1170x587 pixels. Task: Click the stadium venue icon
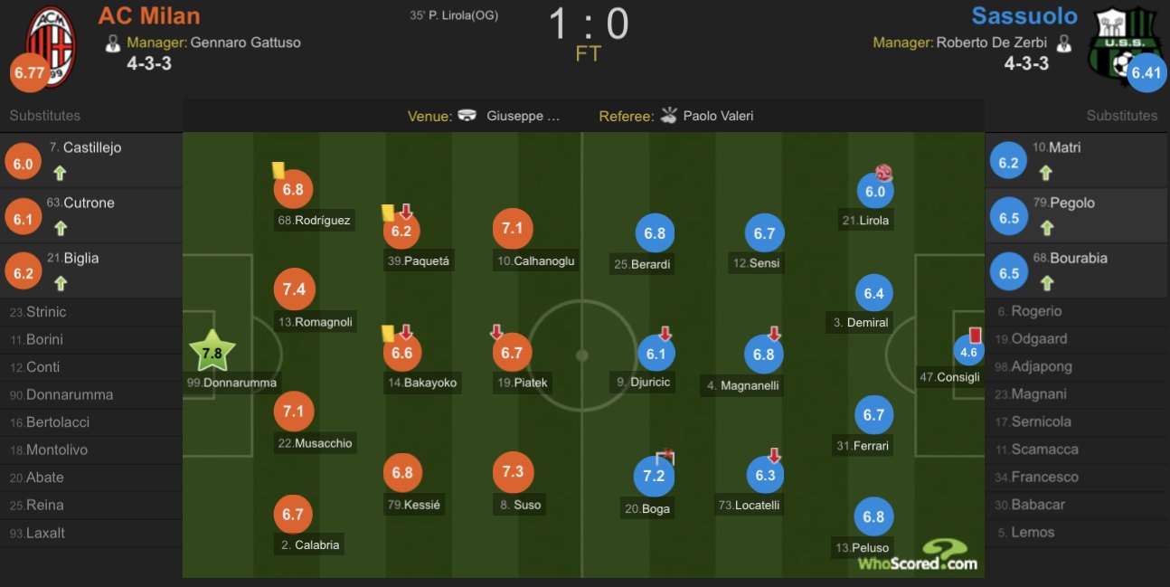click(x=467, y=116)
